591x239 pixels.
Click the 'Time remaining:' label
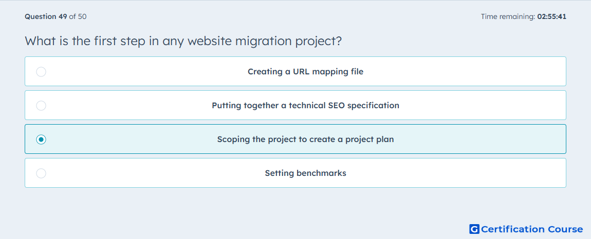coord(508,16)
